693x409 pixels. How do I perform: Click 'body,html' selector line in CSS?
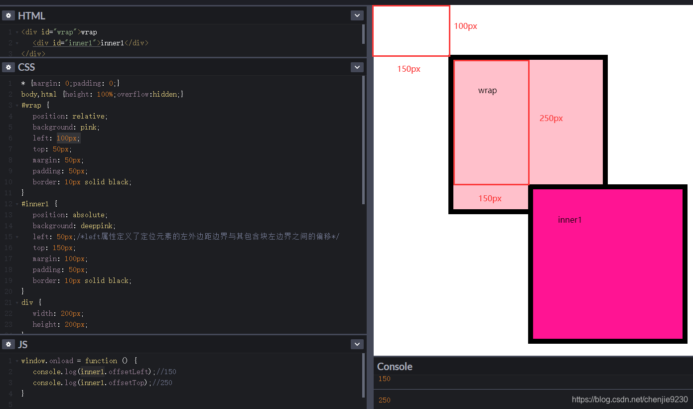pos(103,95)
